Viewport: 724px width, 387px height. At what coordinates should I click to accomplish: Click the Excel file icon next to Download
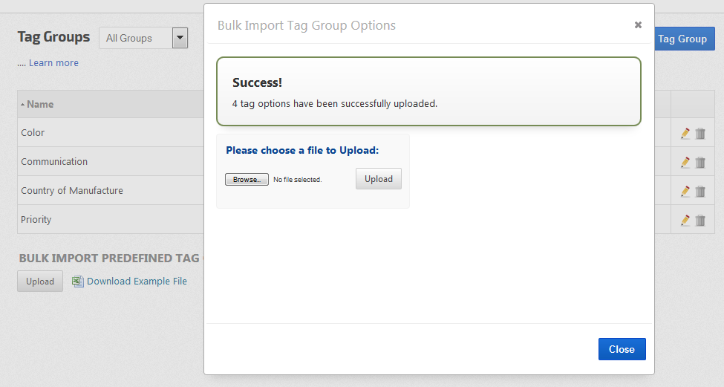(x=78, y=281)
